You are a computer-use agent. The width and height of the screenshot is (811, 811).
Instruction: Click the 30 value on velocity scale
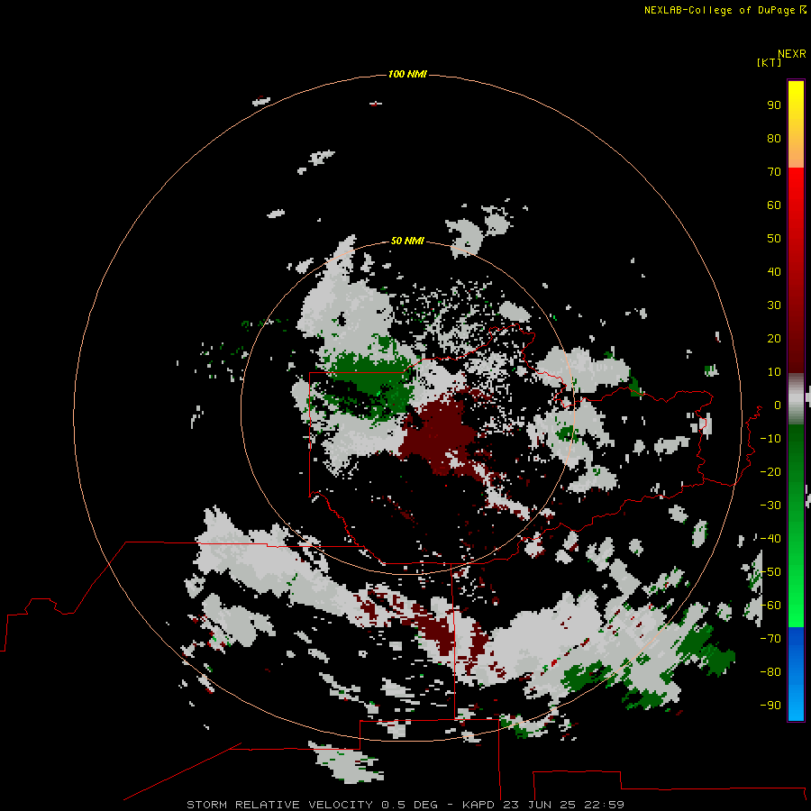(x=774, y=305)
